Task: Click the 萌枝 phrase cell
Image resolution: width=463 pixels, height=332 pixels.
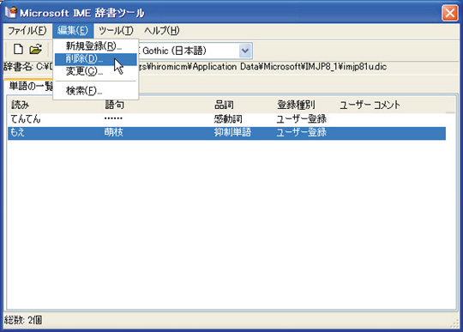Action: tap(114, 133)
